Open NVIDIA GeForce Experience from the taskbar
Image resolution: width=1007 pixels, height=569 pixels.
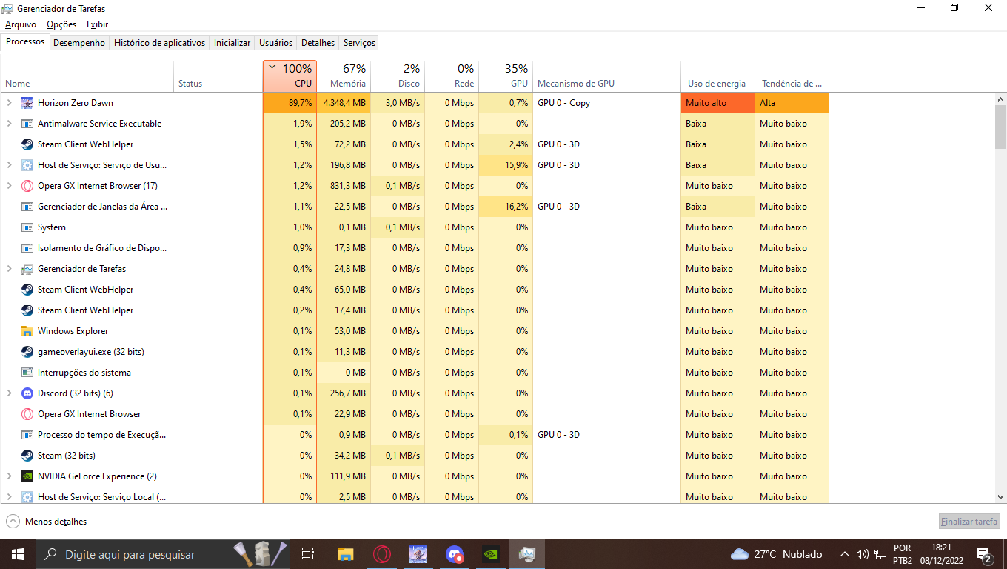[491, 554]
